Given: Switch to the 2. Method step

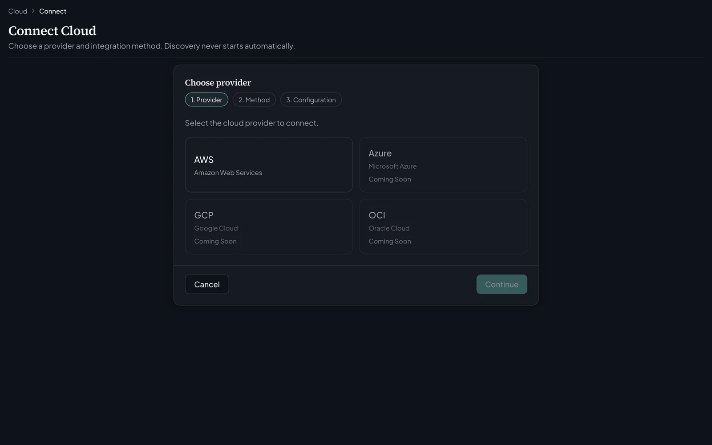Looking at the screenshot, I should coord(254,100).
